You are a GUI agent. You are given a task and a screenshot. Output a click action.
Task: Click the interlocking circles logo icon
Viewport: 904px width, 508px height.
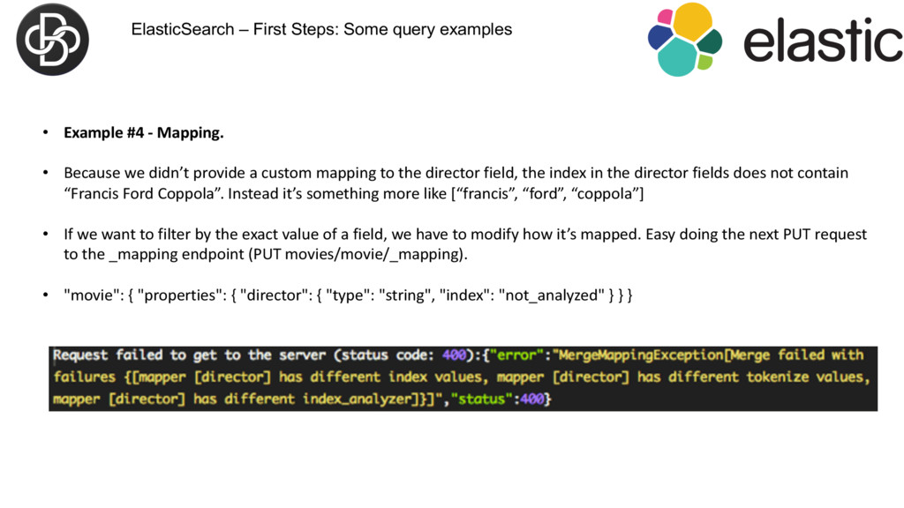point(52,39)
